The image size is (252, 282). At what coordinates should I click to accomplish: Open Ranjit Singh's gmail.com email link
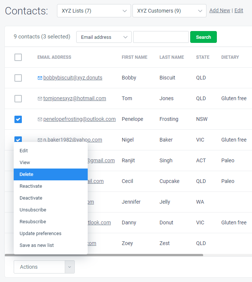pyautogui.click(x=101, y=160)
